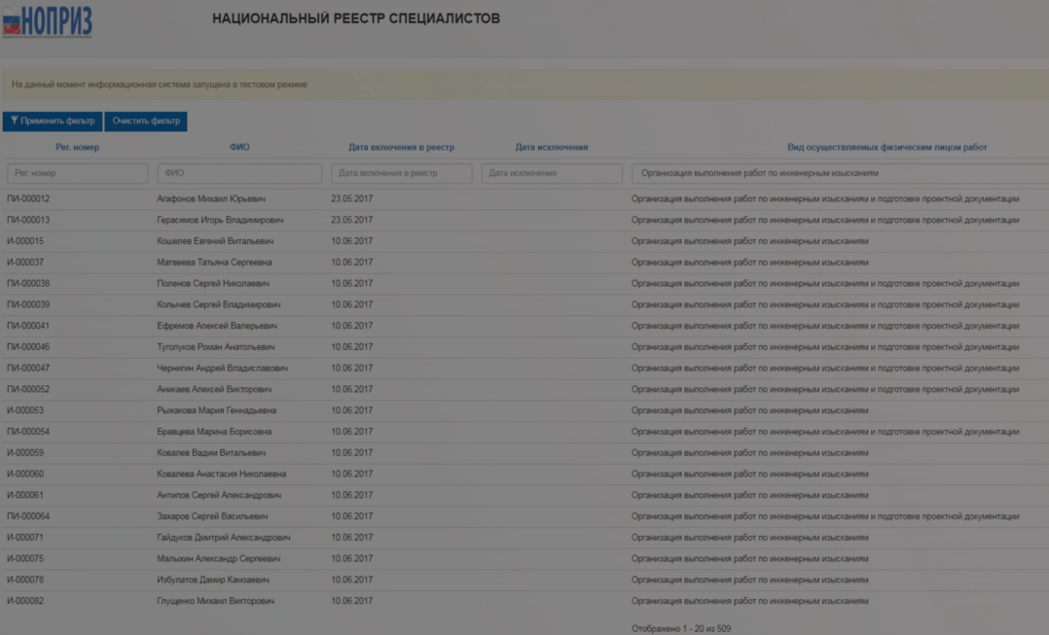Image resolution: width=1049 pixels, height=635 pixels.
Task: Click the Очистить фильтр button
Action: (x=146, y=122)
